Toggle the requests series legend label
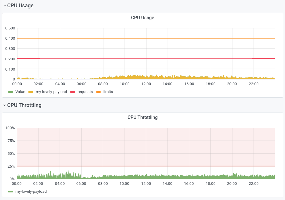Viewport: 285px width, 200px height. click(x=85, y=92)
